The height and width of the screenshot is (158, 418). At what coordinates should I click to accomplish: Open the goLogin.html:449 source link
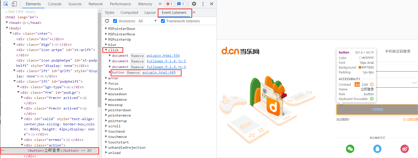pyautogui.click(x=159, y=73)
